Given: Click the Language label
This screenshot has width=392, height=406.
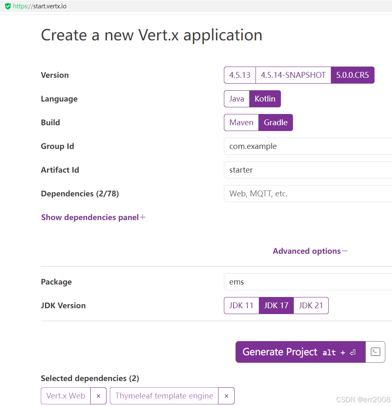Looking at the screenshot, I should 60,99.
